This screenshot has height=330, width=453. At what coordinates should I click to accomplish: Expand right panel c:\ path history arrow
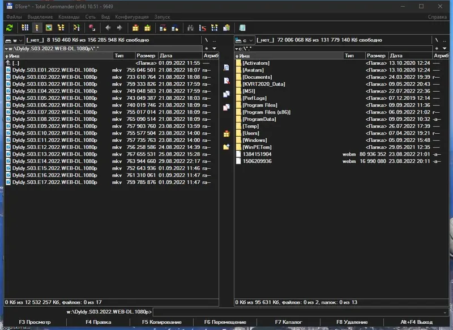(236, 49)
